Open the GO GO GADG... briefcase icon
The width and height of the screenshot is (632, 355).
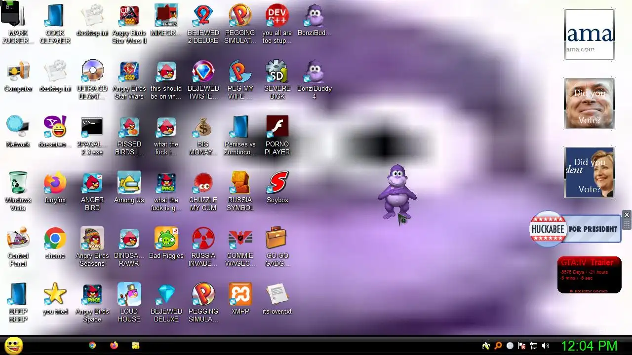[x=277, y=246]
